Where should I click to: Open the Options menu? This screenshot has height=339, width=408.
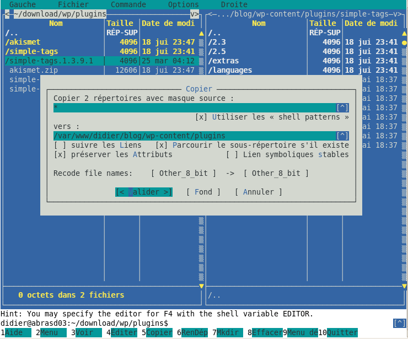click(x=183, y=4)
